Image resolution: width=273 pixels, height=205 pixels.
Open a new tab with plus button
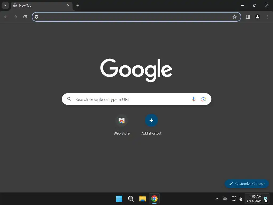[78, 5]
